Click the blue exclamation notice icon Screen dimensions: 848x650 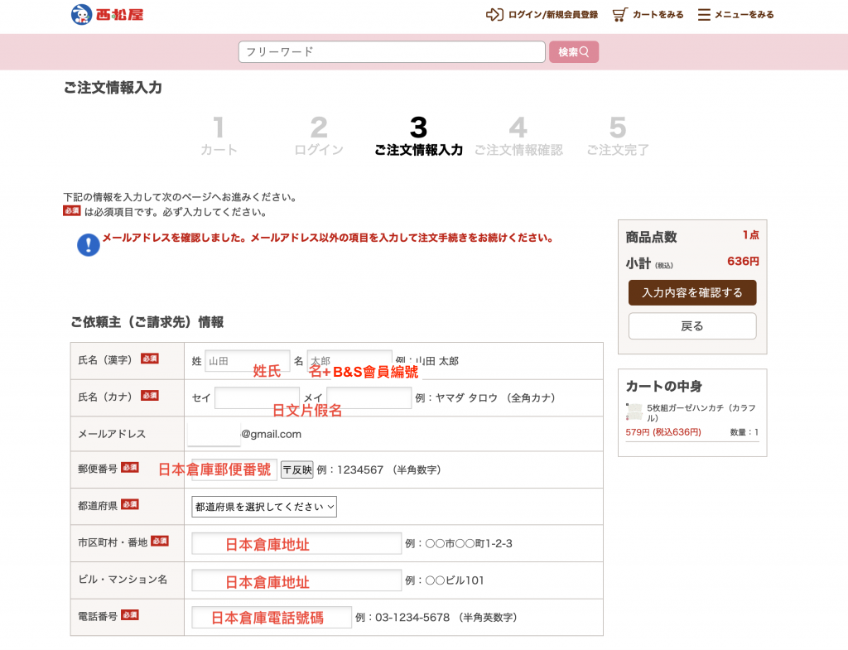pos(89,244)
